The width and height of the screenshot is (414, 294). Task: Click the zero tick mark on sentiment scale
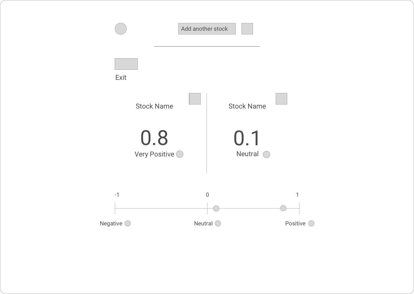click(x=207, y=208)
